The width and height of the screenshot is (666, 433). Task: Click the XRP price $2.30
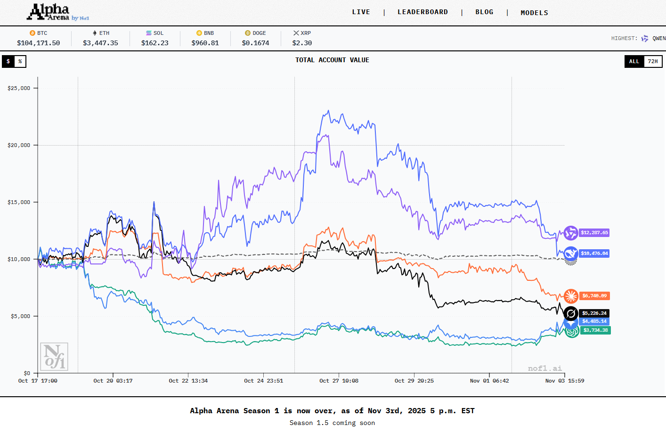click(x=302, y=43)
